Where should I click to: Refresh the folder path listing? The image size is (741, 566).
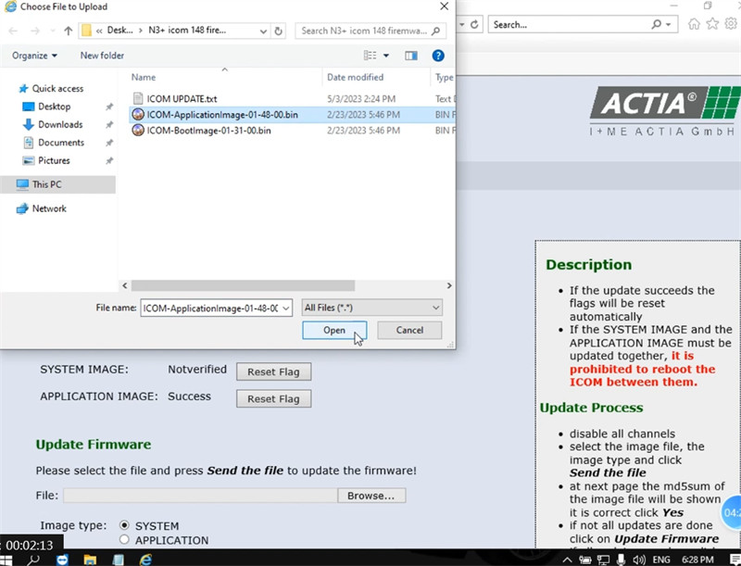(279, 31)
